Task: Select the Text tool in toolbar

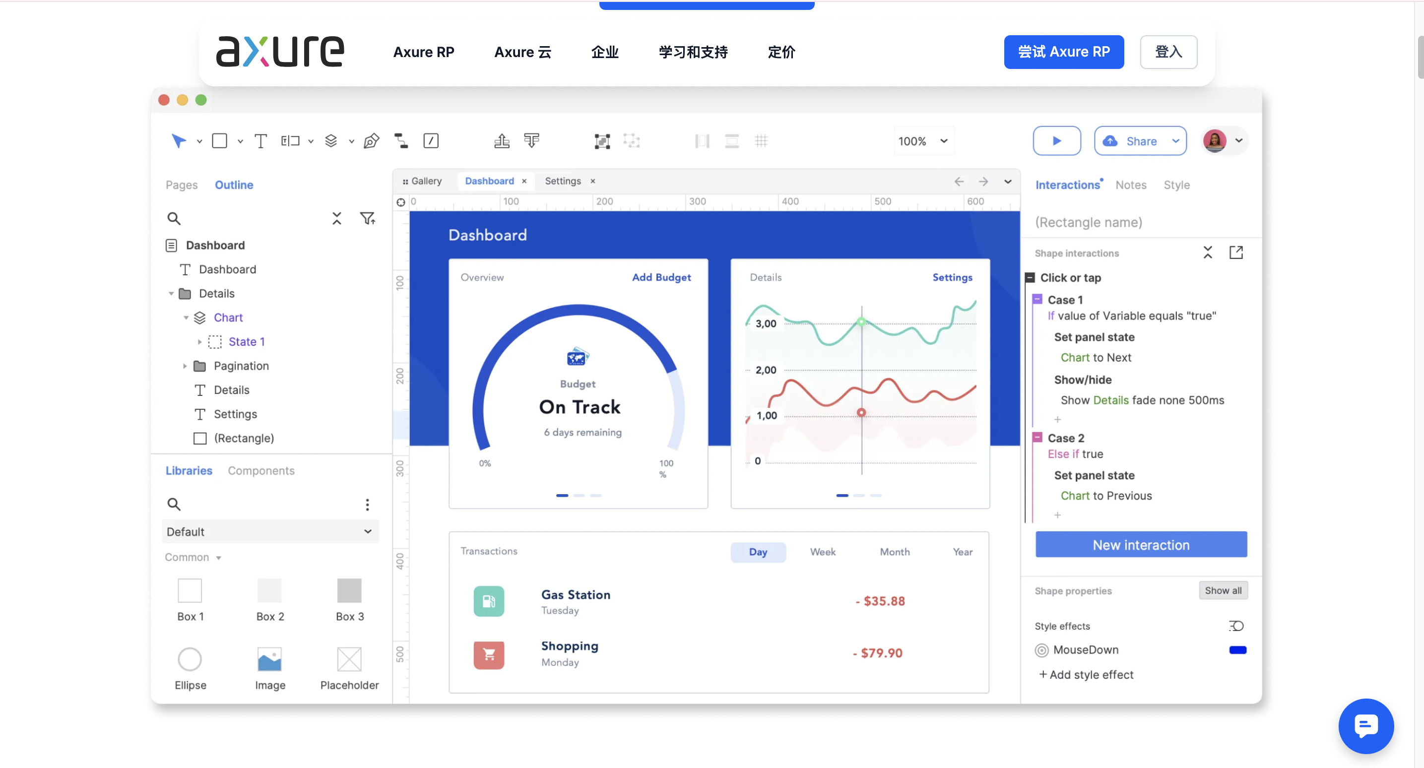Action: [260, 141]
